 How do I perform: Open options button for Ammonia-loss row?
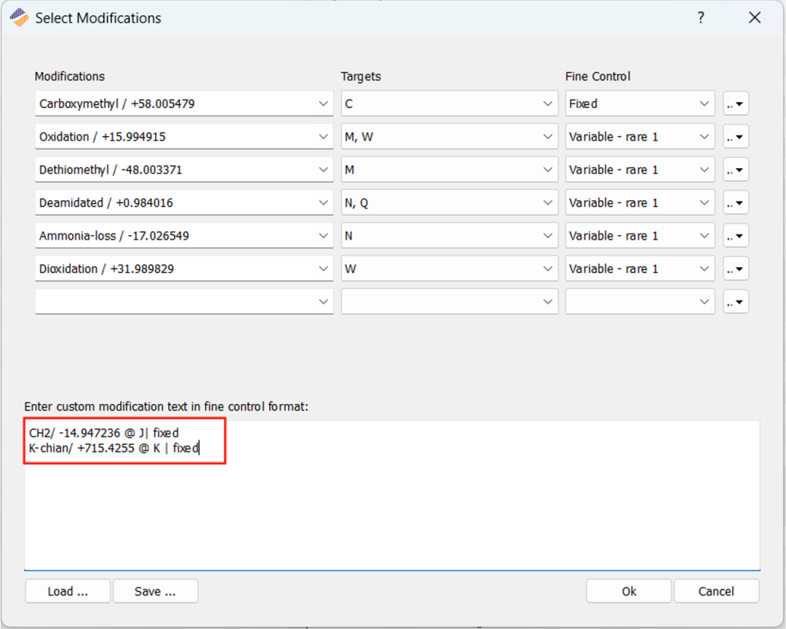click(x=736, y=236)
